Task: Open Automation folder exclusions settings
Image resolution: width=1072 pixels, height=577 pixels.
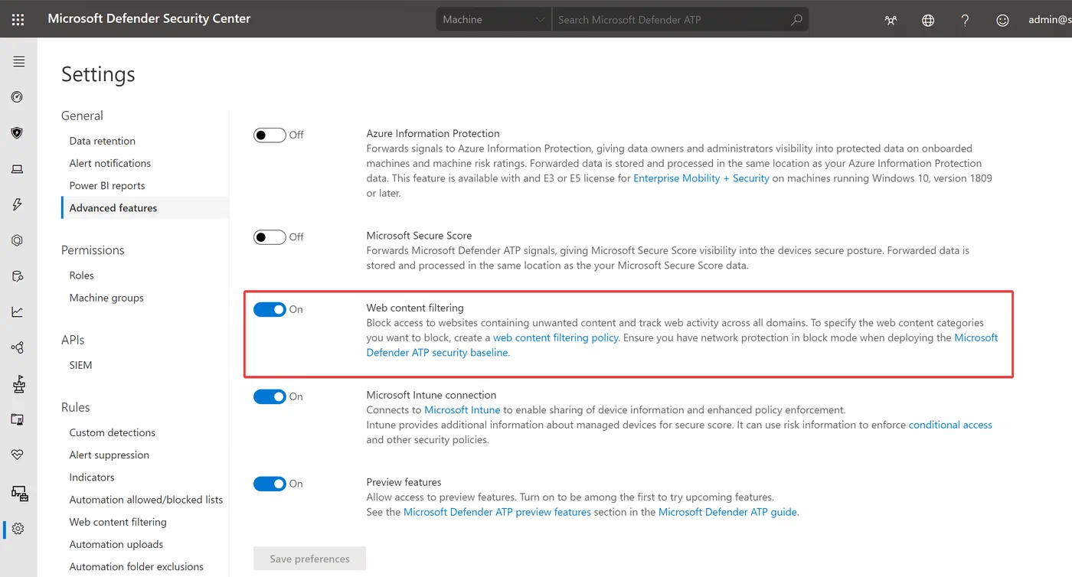Action: (136, 566)
